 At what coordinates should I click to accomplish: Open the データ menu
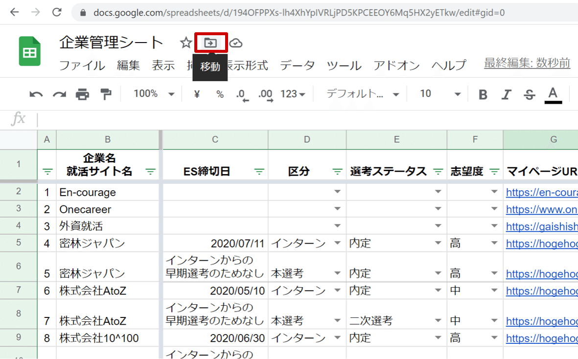coord(297,66)
